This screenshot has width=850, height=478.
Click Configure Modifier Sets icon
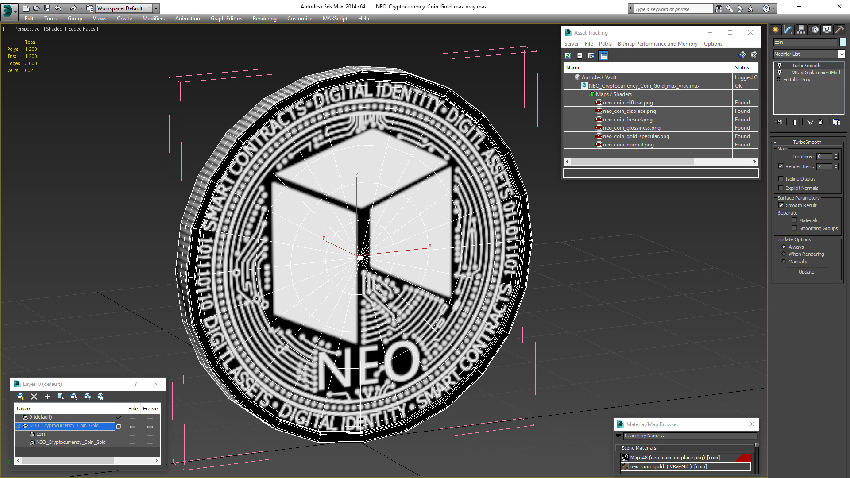836,122
